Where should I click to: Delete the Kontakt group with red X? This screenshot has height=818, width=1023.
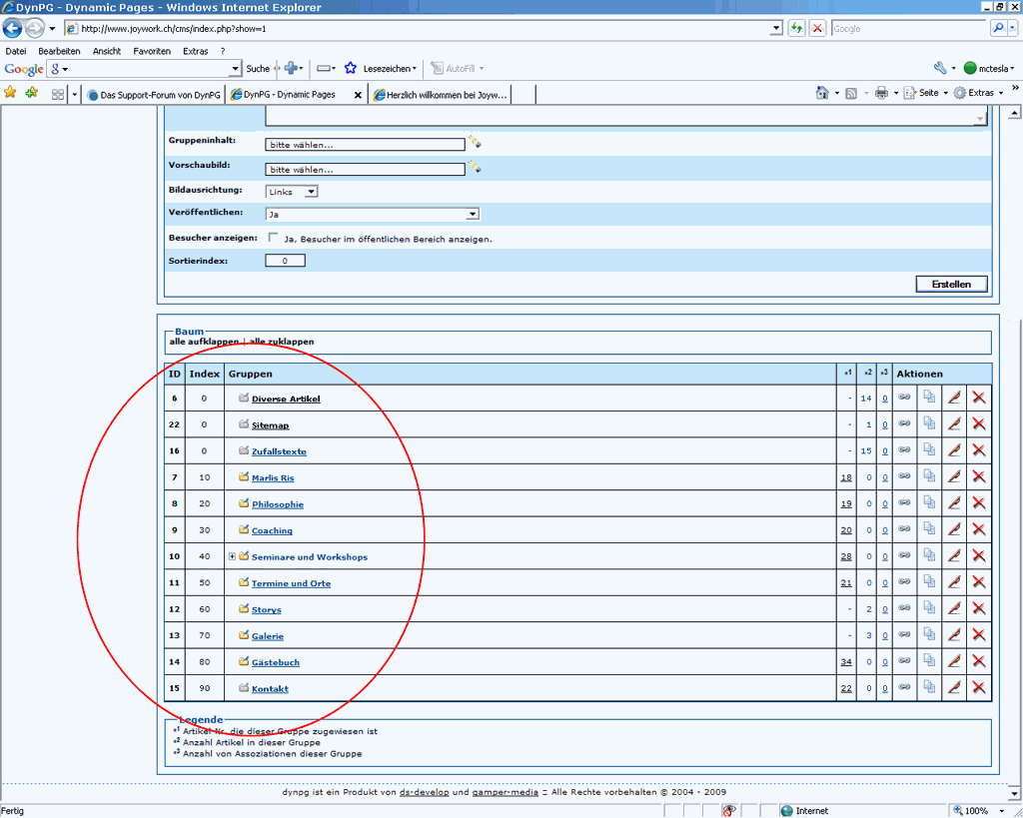[x=979, y=687]
